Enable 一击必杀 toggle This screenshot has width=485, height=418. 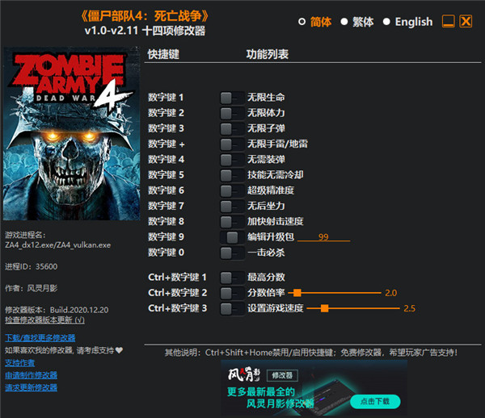(232, 253)
